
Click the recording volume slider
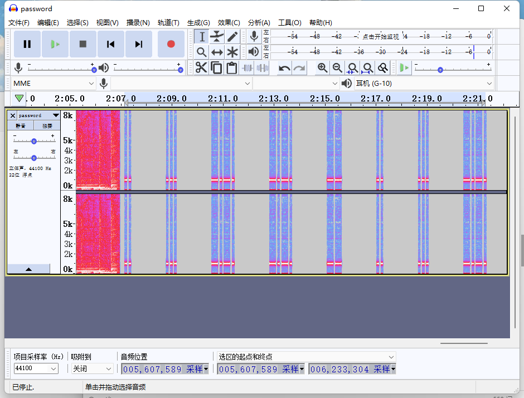coord(61,69)
